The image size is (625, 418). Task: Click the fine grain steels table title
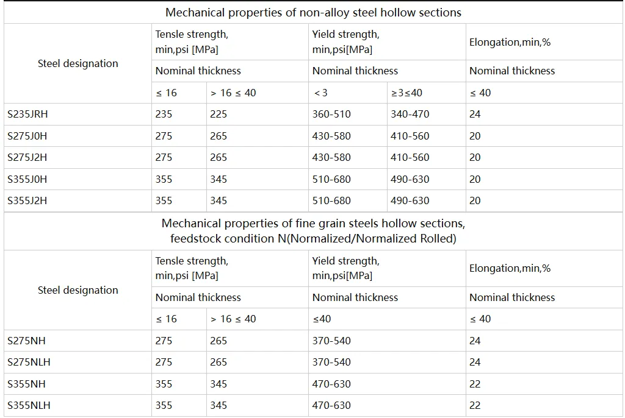pyautogui.click(x=313, y=231)
